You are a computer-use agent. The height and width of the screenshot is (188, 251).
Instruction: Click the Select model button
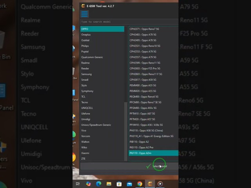(157, 166)
